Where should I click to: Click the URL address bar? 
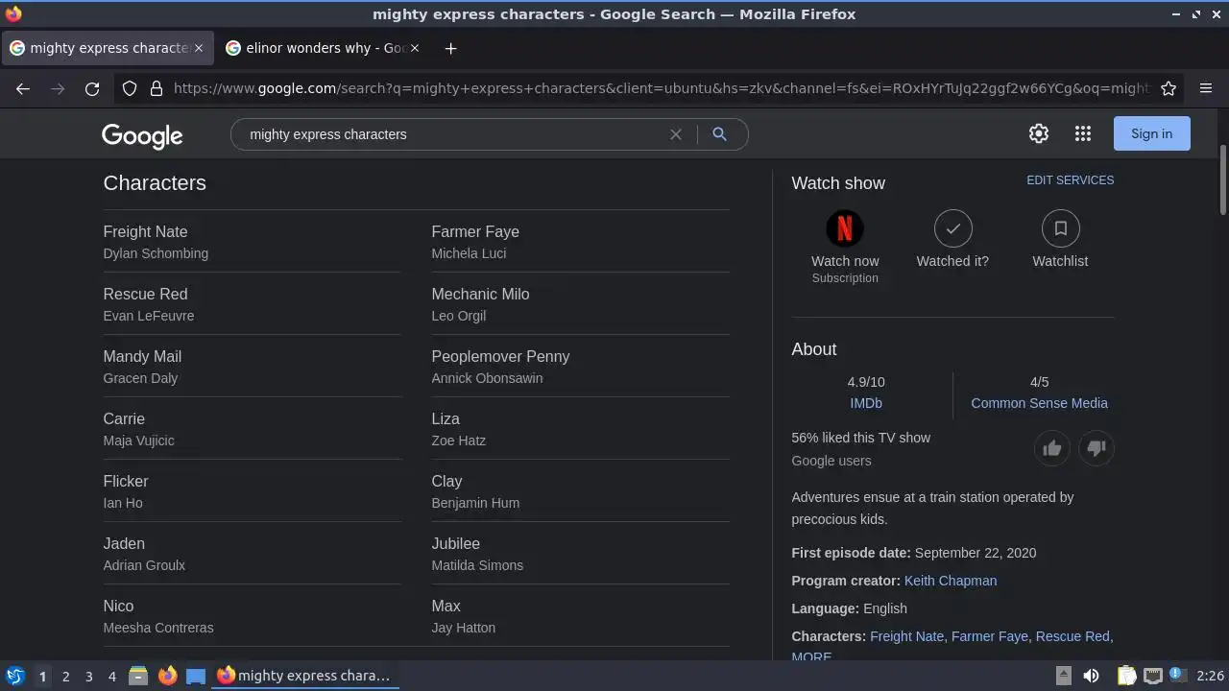661,88
